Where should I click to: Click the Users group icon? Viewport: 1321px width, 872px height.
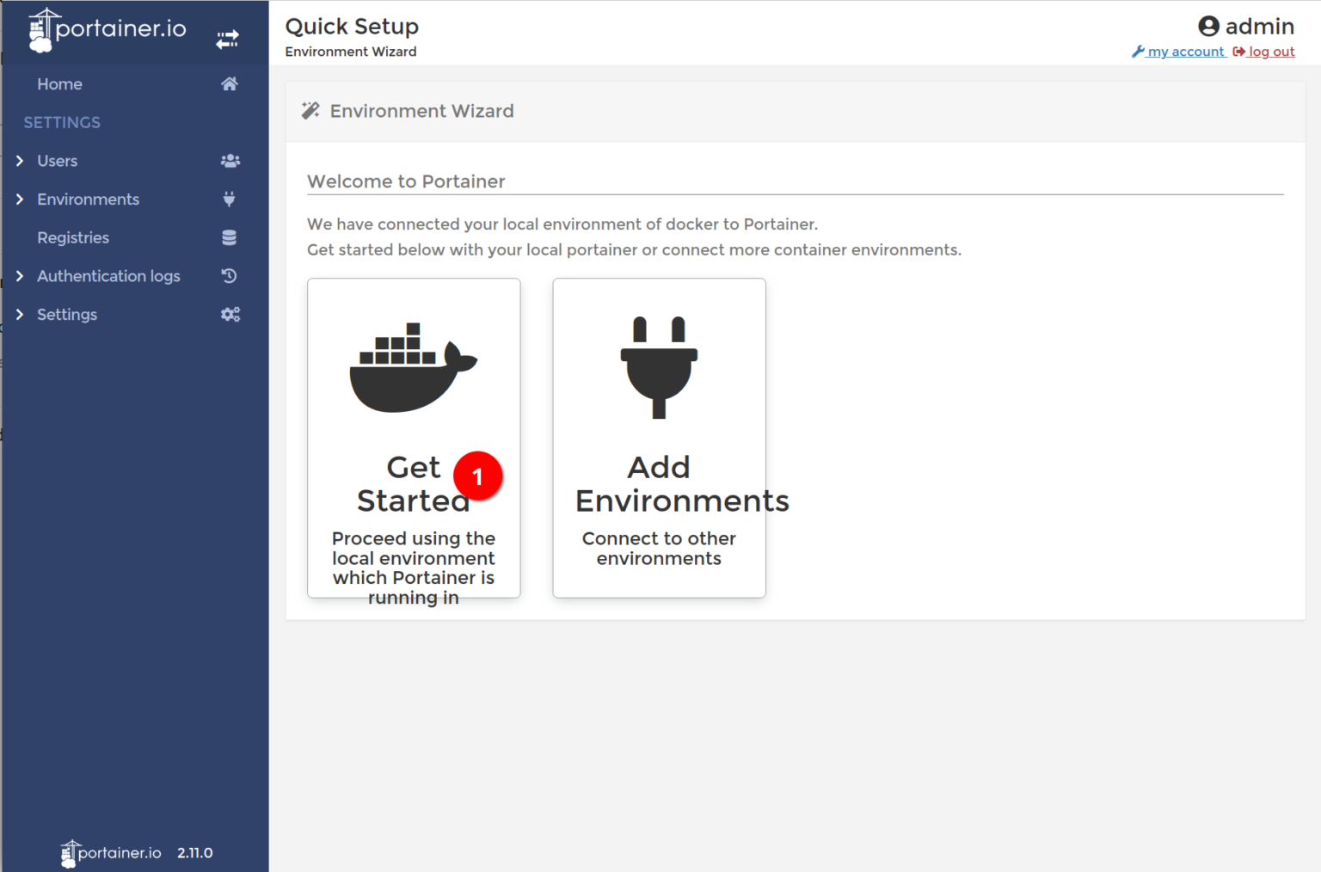pos(230,161)
